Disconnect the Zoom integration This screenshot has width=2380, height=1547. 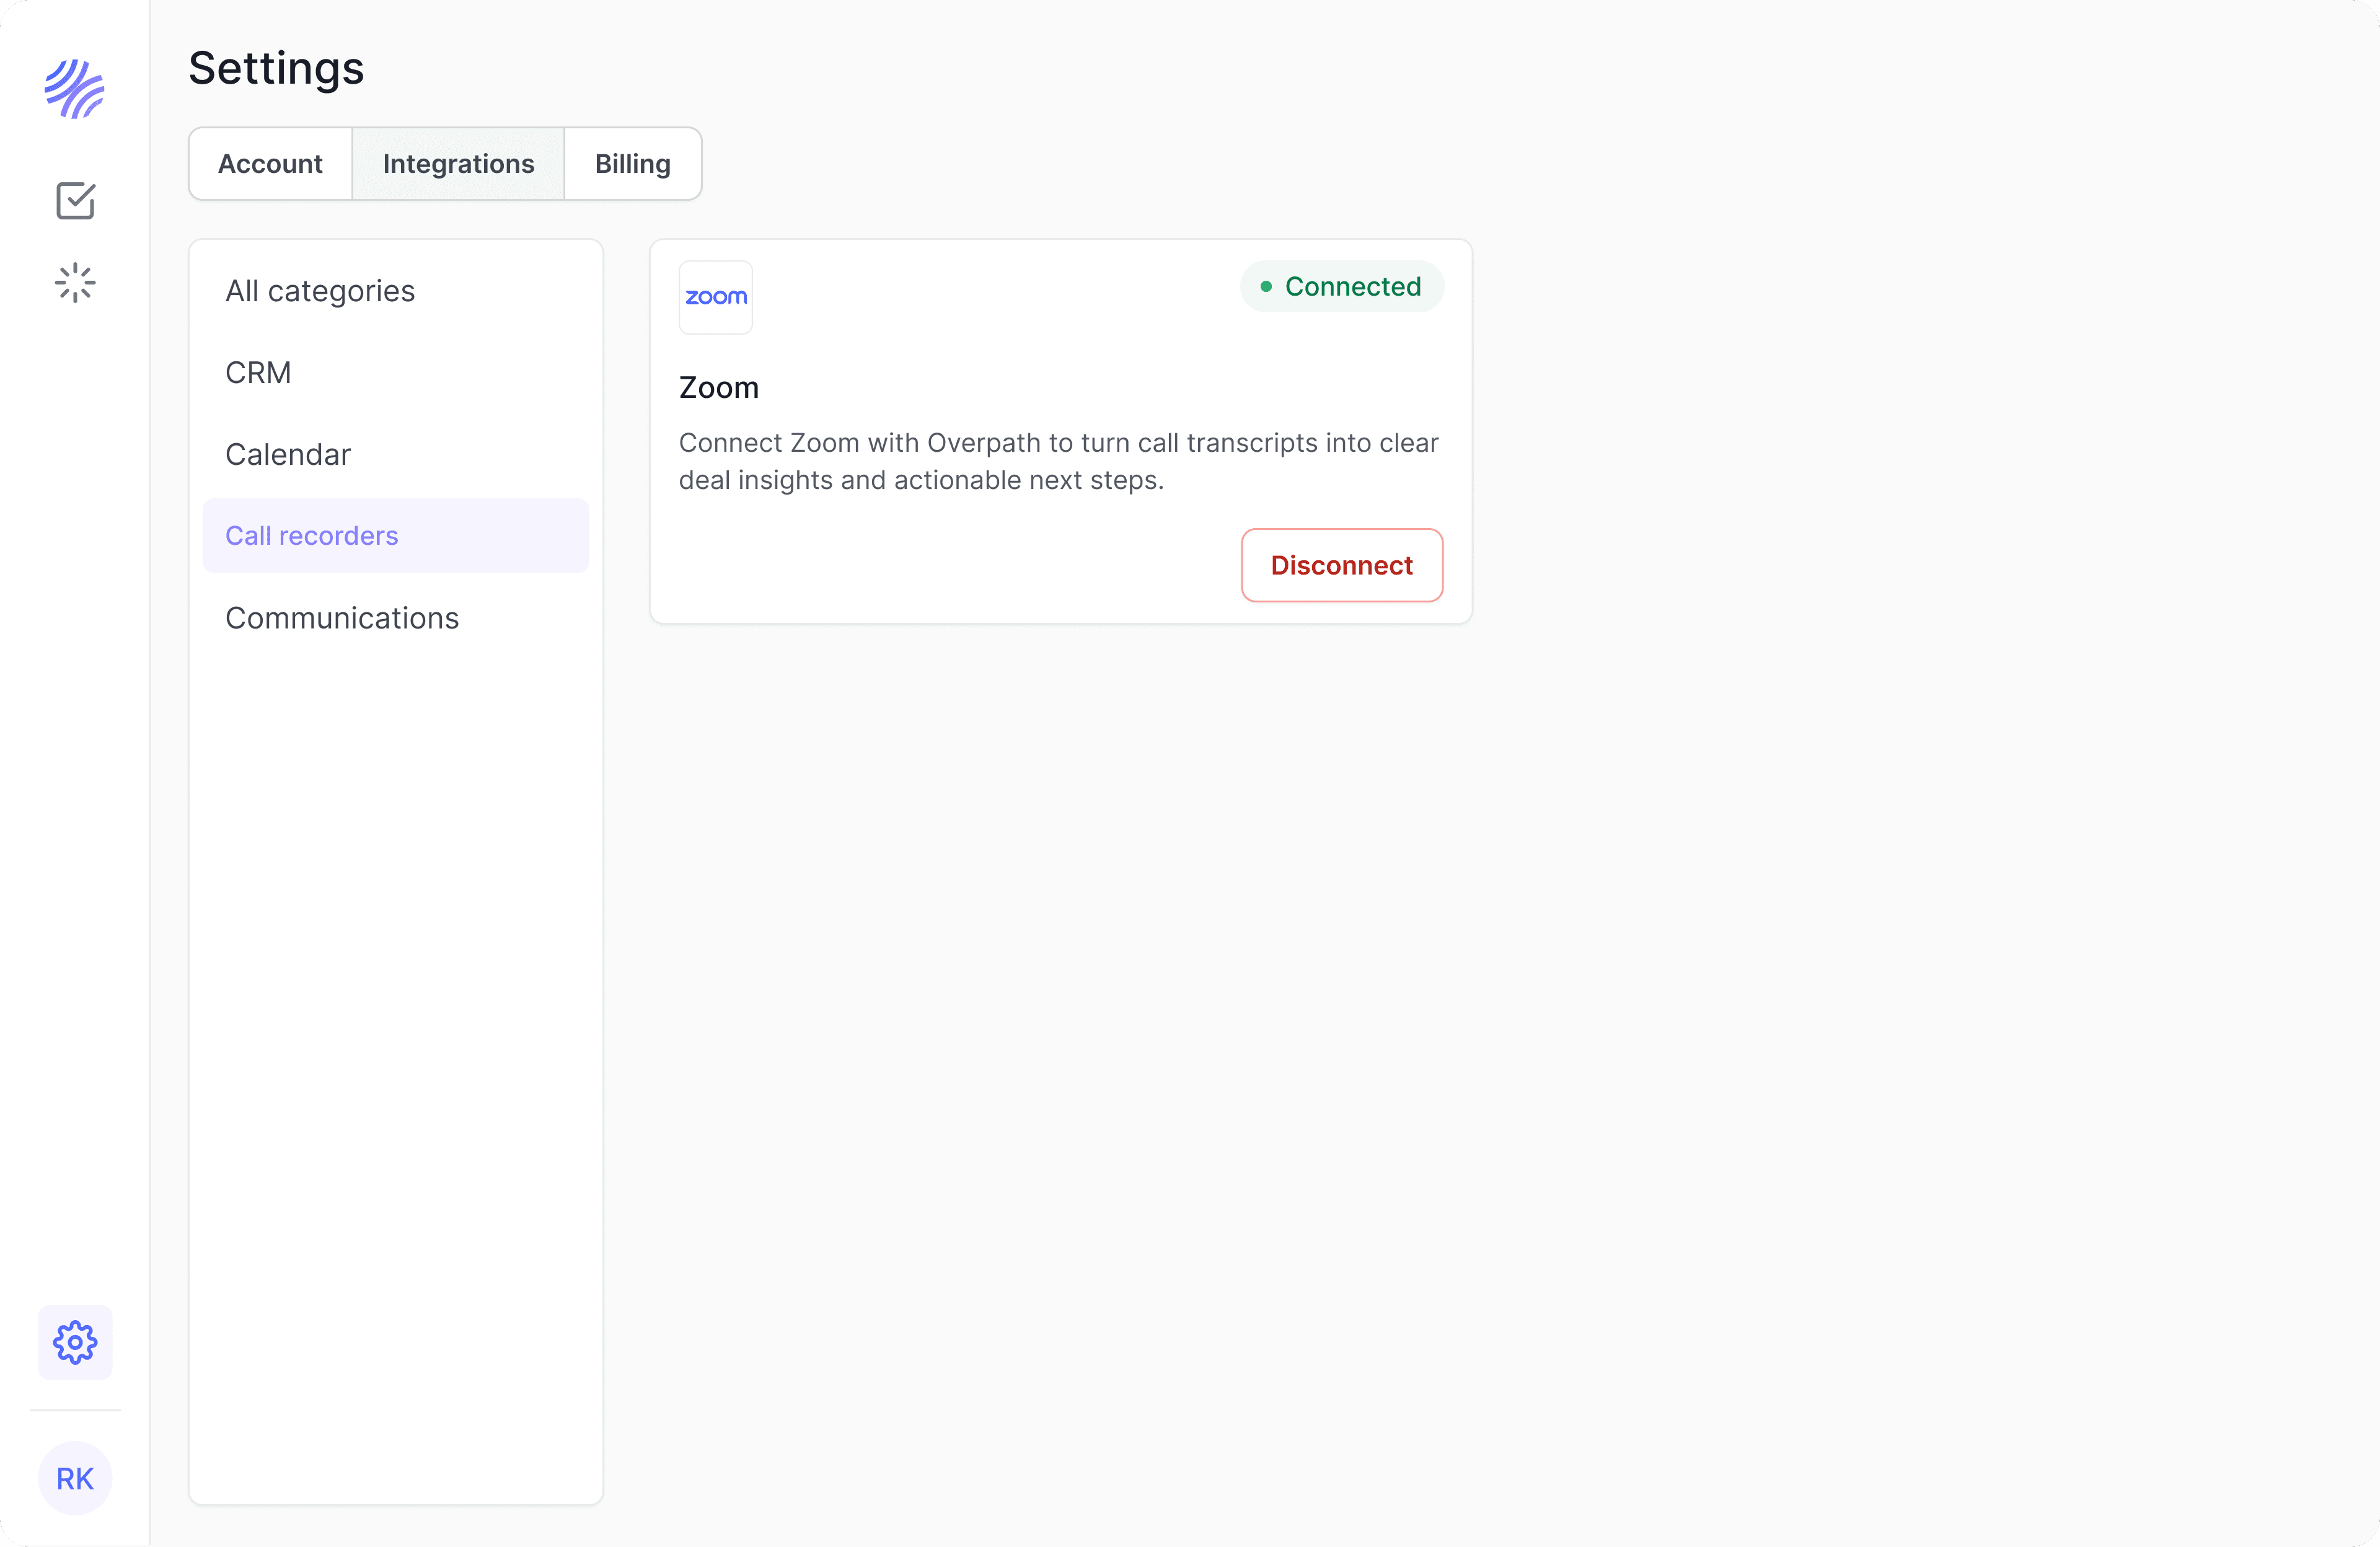tap(1341, 565)
